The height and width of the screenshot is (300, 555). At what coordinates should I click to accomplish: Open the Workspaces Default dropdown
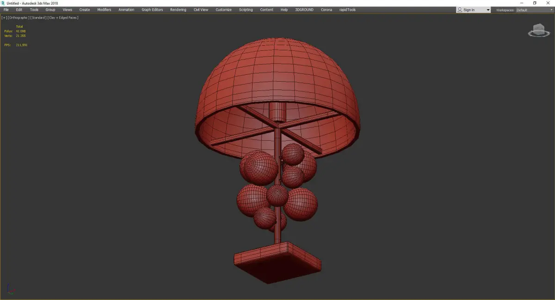tap(534, 10)
